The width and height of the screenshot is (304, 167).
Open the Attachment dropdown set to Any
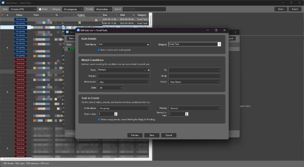pos(124,82)
